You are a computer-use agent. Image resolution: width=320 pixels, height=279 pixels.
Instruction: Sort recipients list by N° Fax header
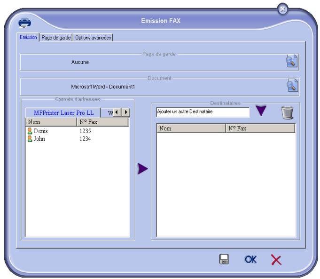[x=260, y=128]
